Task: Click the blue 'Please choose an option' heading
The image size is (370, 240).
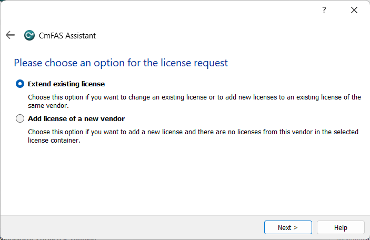Action: 121,63
